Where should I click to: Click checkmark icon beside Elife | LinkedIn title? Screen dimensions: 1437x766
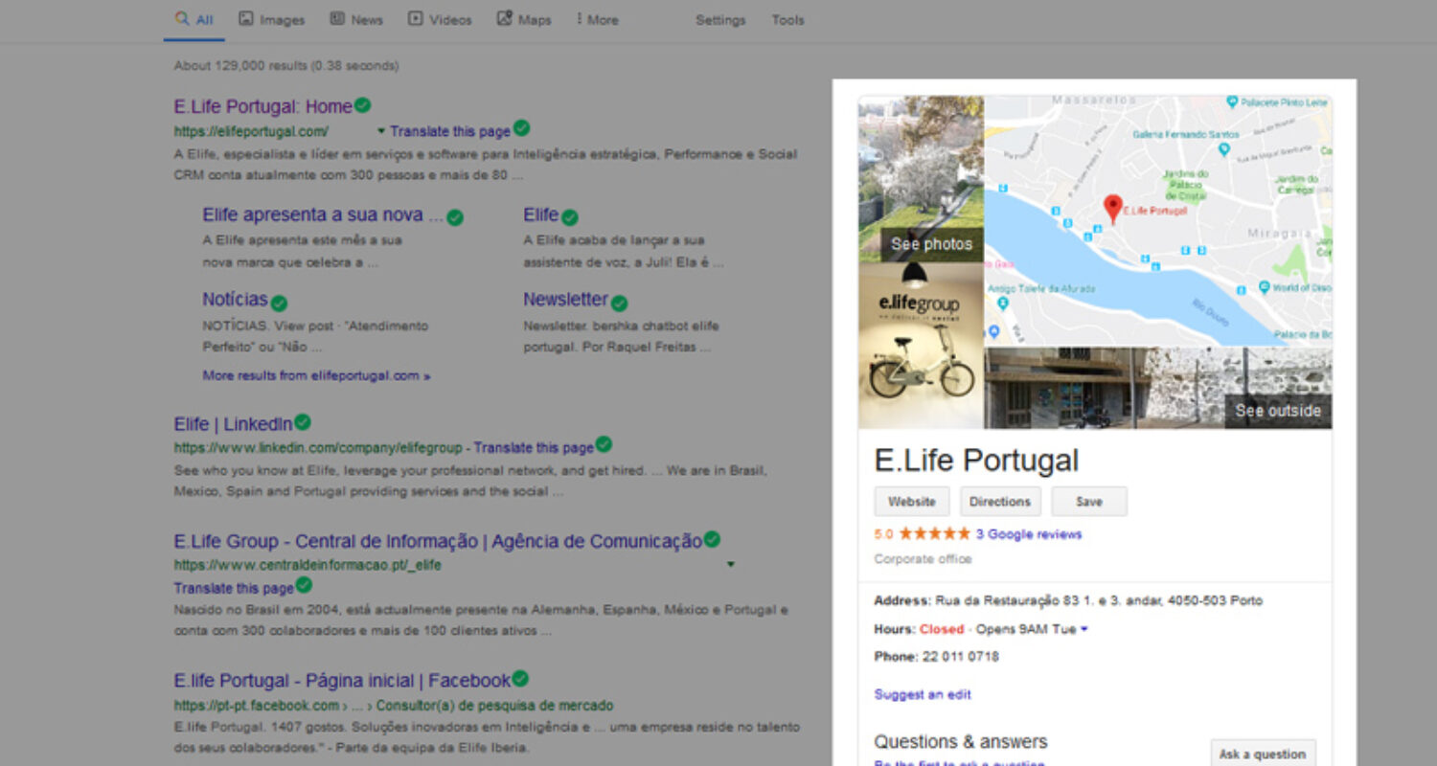click(303, 422)
